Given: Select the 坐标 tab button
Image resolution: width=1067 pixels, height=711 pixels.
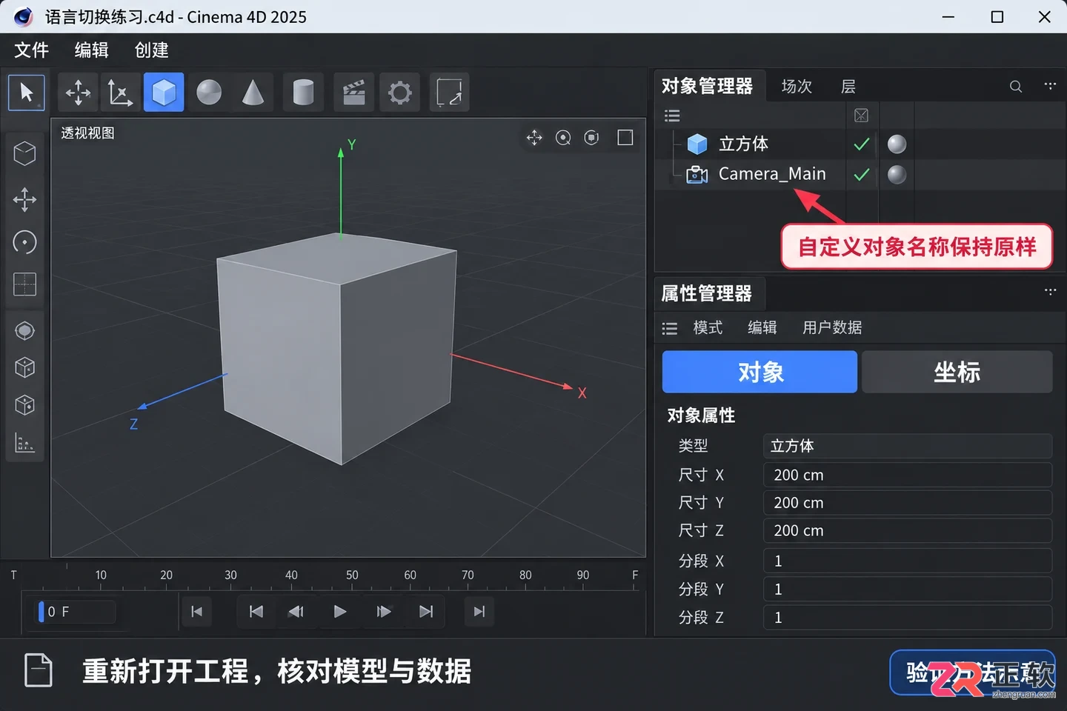Looking at the screenshot, I should (957, 372).
